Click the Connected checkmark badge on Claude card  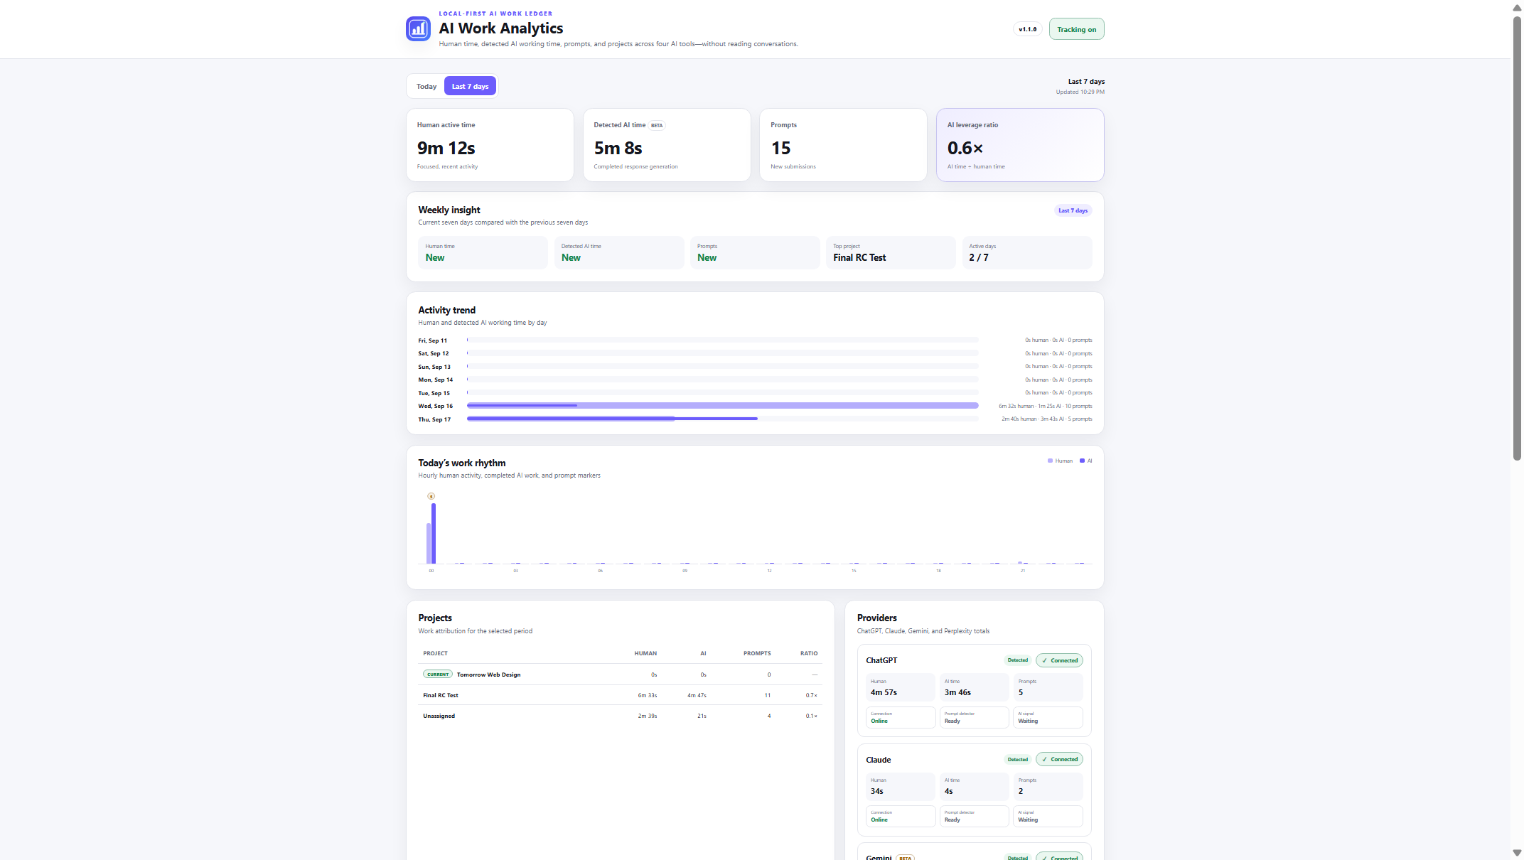(1059, 759)
